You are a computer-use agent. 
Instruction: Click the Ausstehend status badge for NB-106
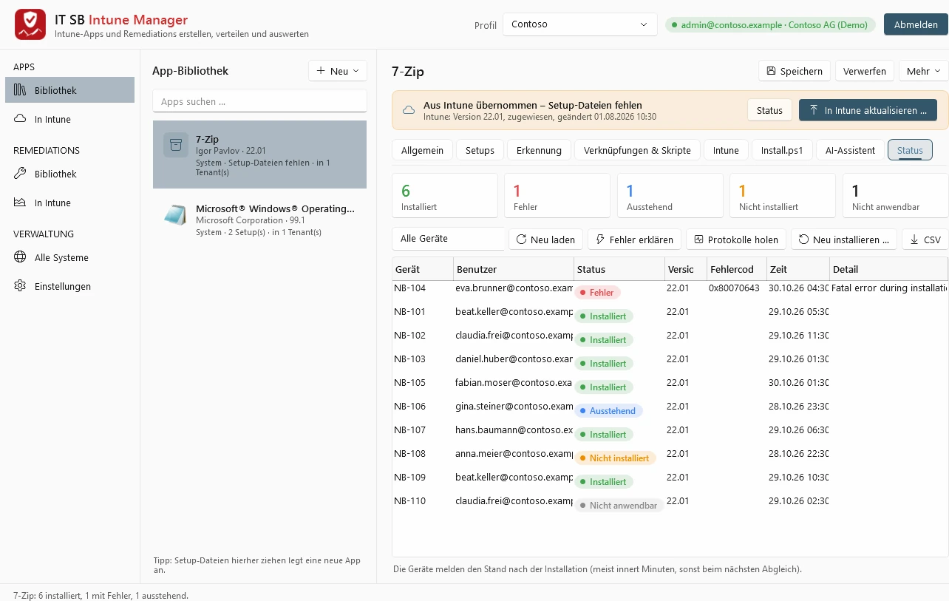pos(609,411)
